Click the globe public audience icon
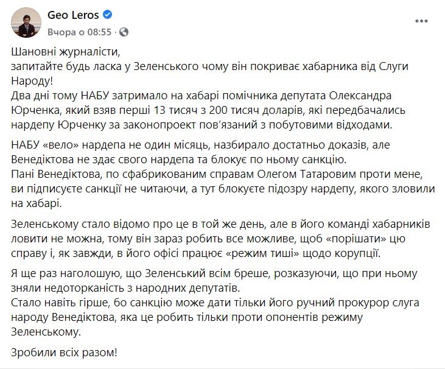445x369 pixels. coord(124,32)
